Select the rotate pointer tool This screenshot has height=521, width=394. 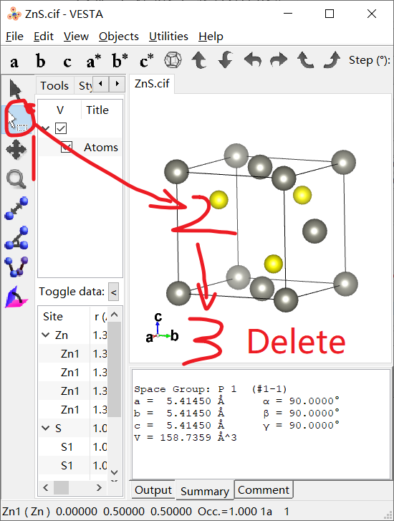(16, 90)
